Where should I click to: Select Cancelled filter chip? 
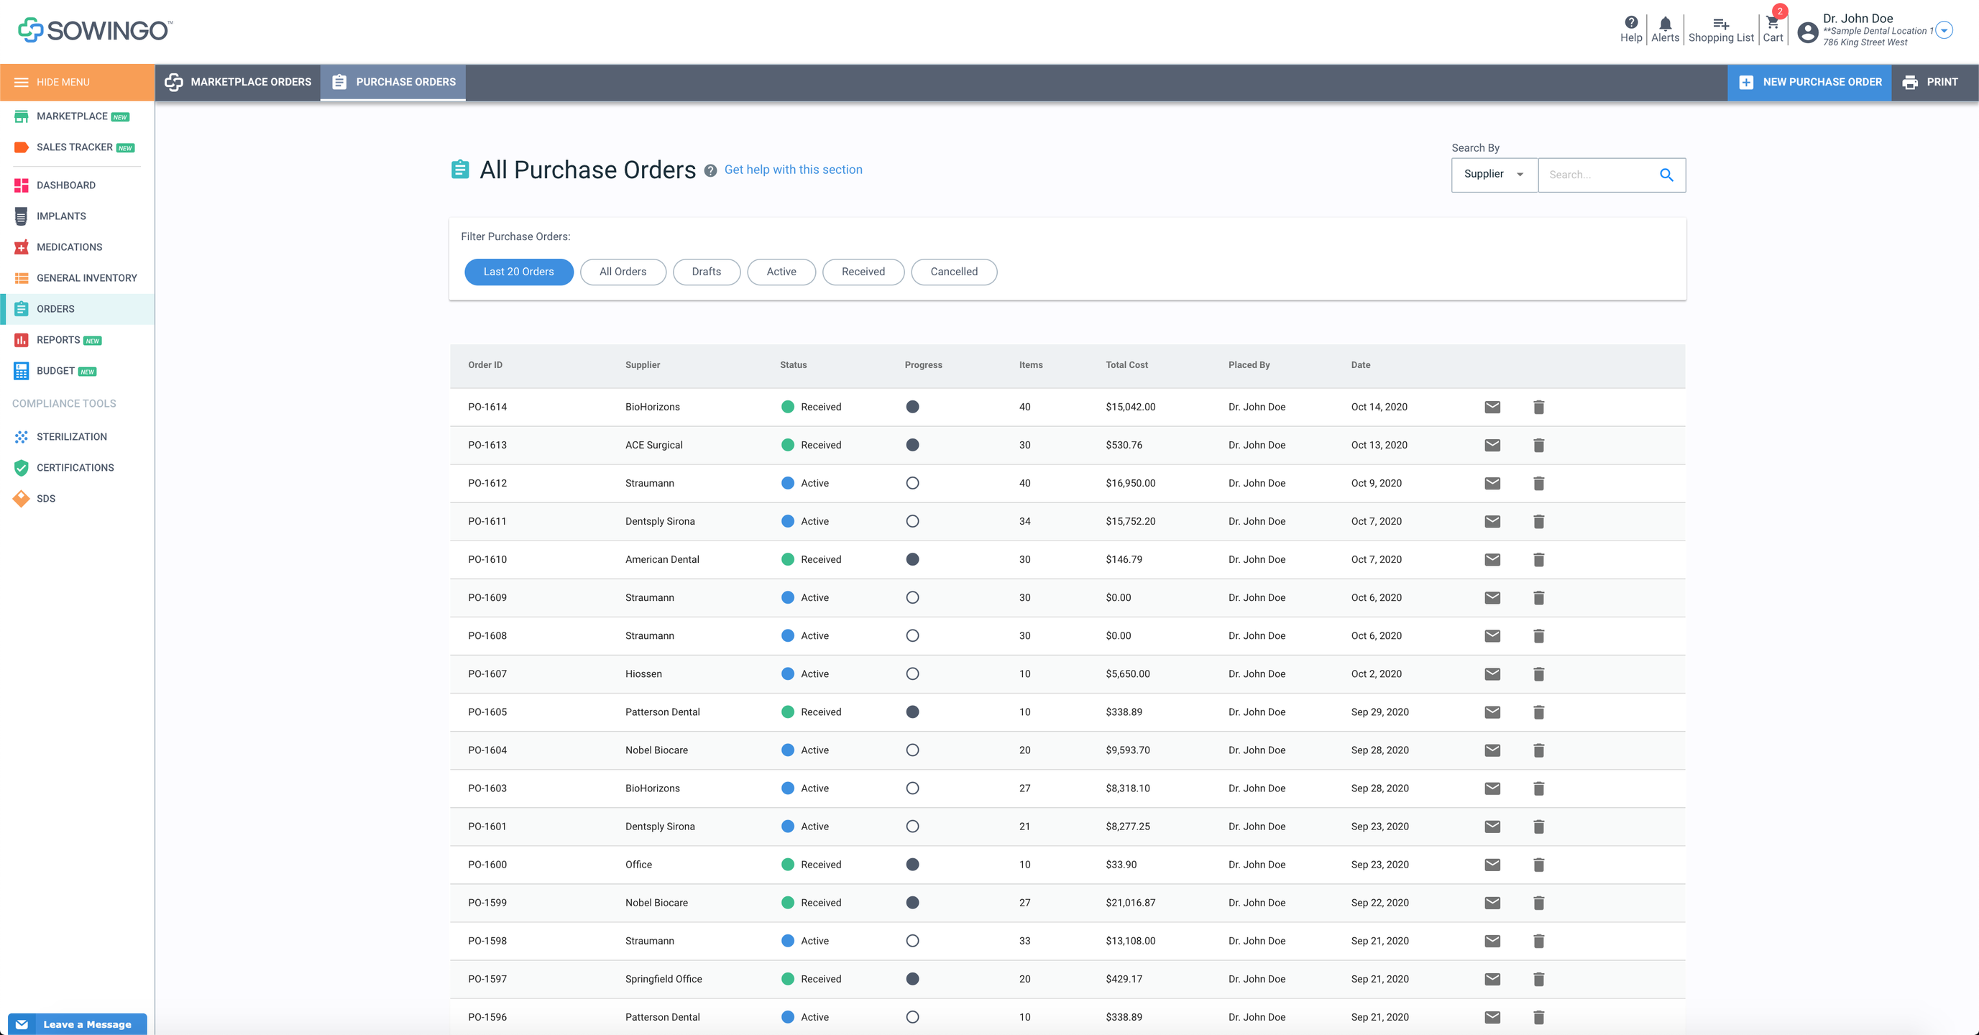(953, 272)
